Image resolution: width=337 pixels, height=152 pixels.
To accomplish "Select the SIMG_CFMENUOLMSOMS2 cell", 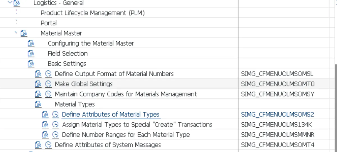I will pyautogui.click(x=277, y=114).
